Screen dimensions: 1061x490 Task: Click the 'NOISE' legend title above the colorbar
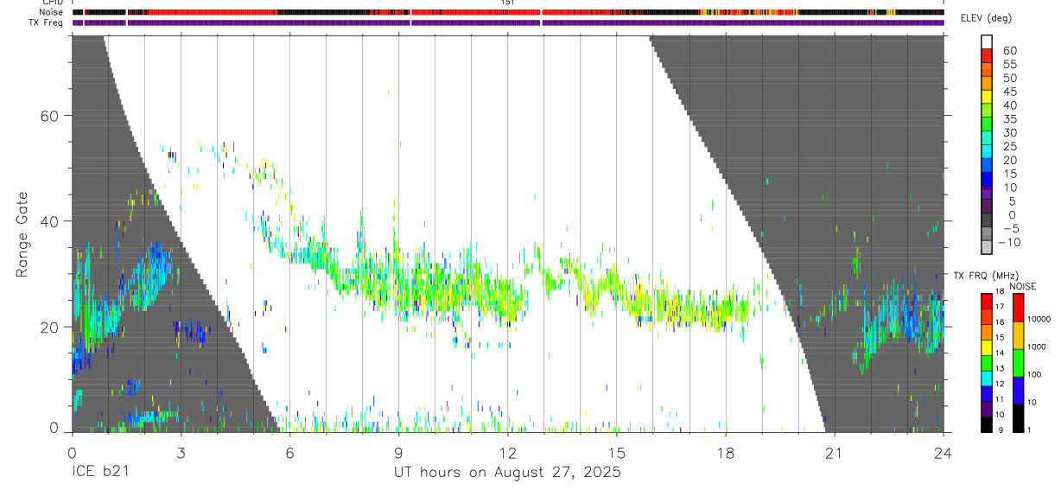click(1024, 286)
